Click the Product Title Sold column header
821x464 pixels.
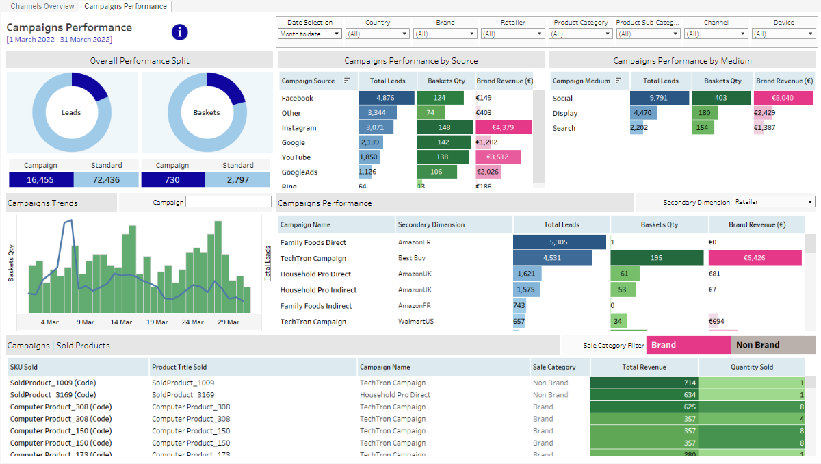point(253,367)
